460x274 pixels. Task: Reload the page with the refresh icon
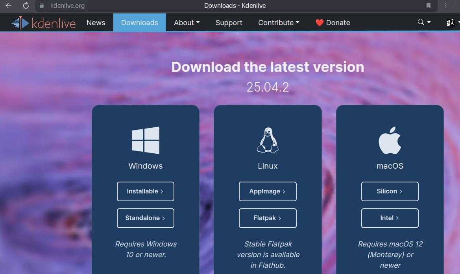tap(26, 6)
